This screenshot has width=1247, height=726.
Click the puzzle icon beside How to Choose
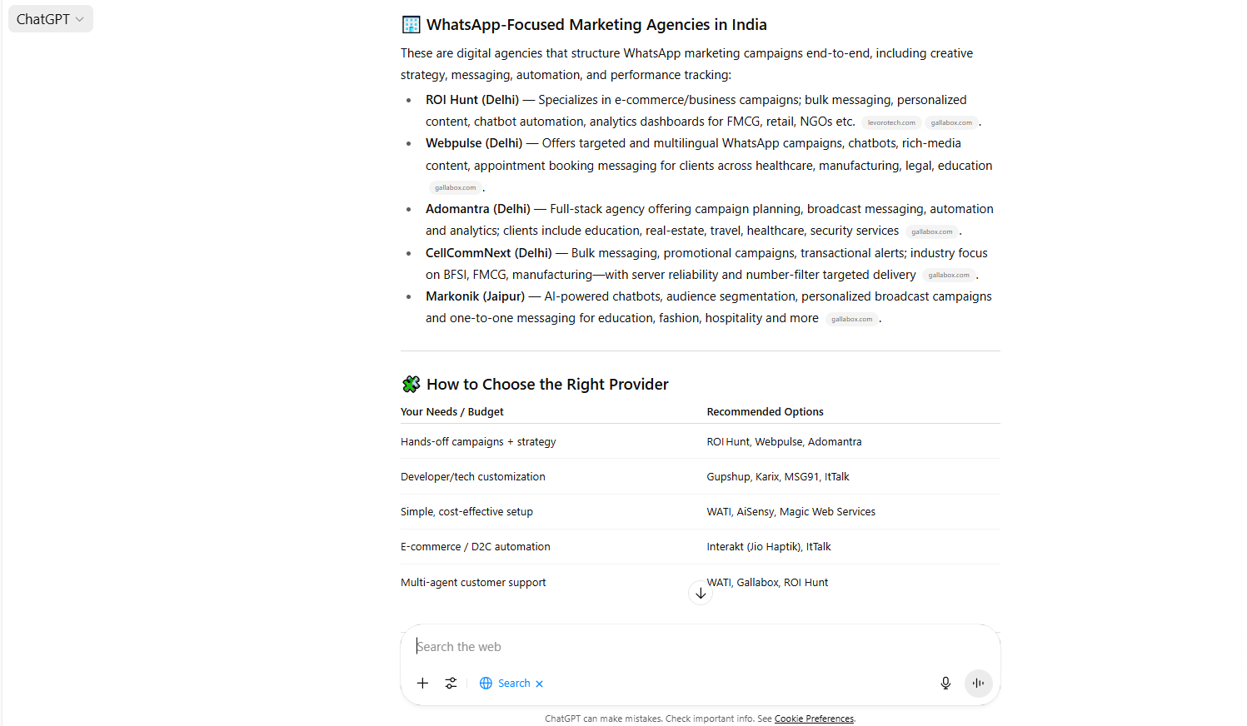click(x=411, y=384)
